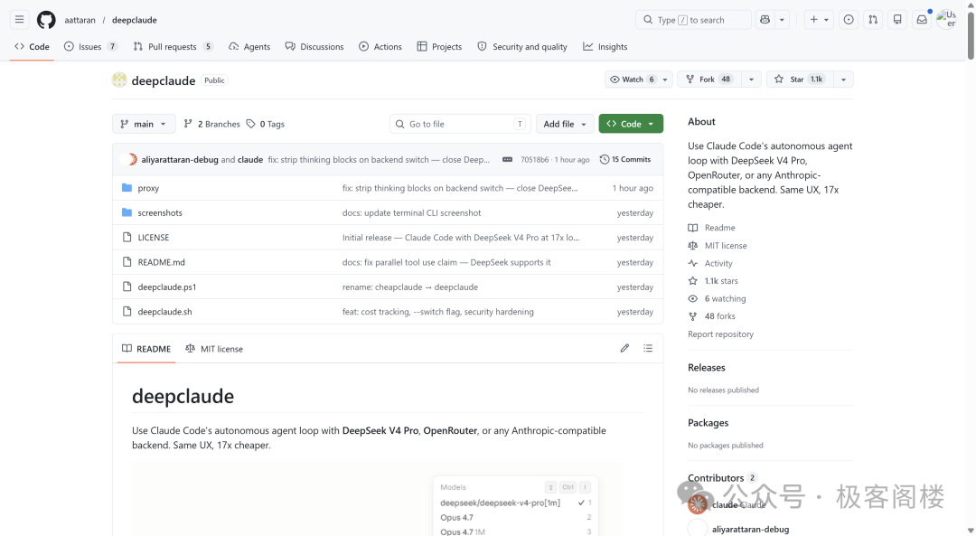Open the Readme link in About

tap(711, 228)
